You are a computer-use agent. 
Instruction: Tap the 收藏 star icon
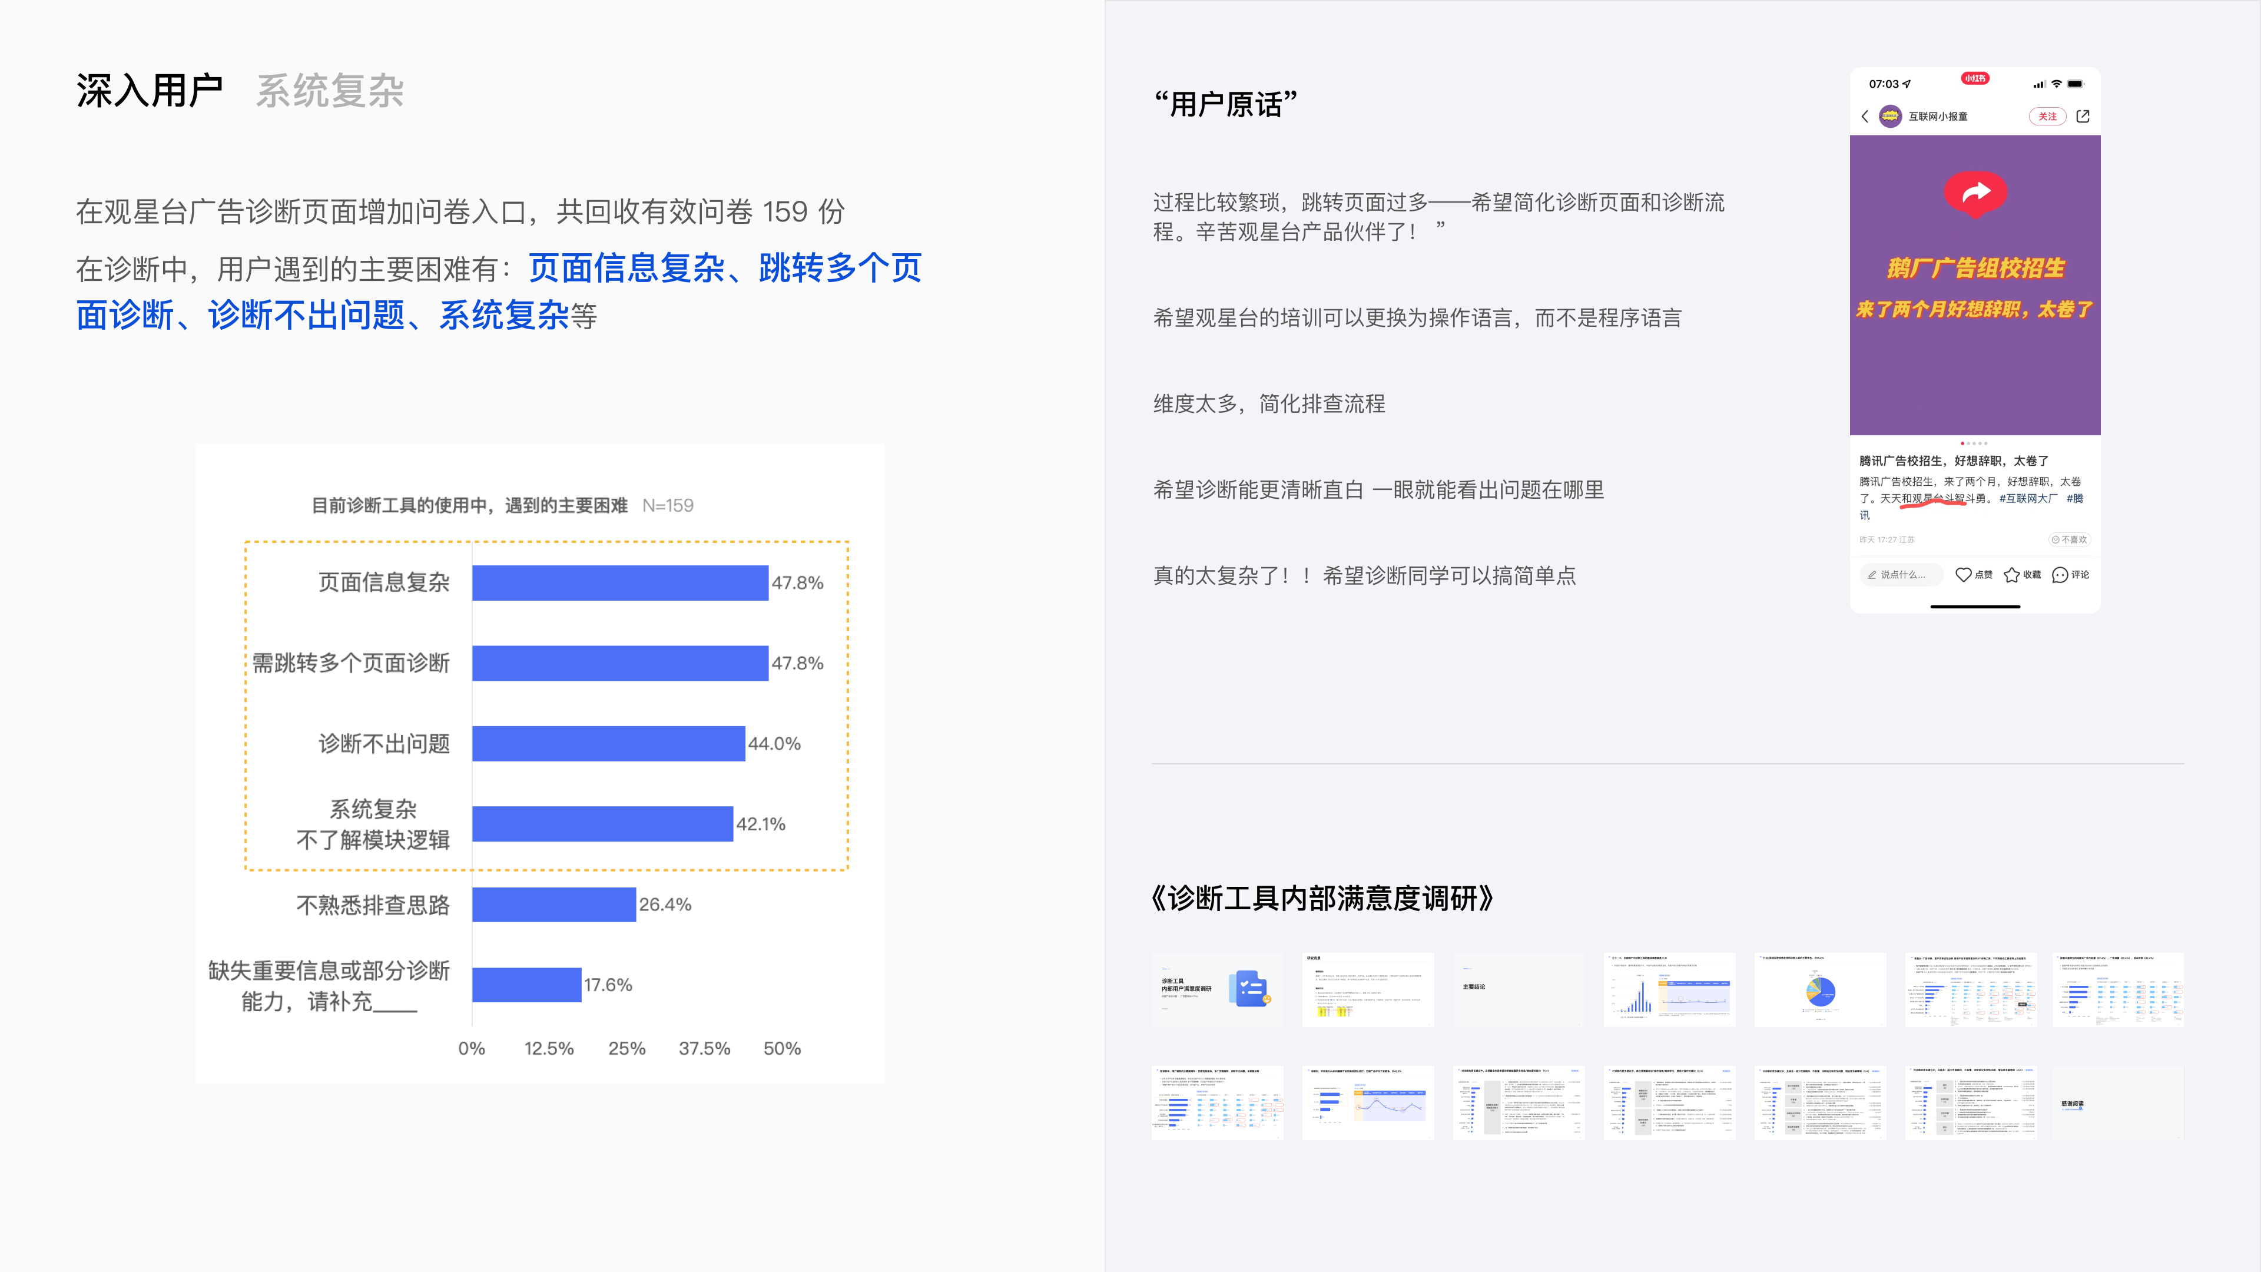tap(2012, 575)
